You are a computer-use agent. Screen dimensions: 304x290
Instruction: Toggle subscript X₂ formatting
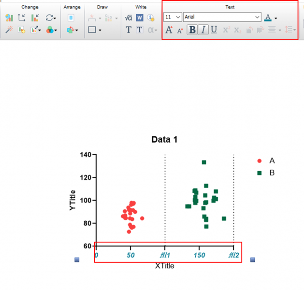pyautogui.click(x=237, y=30)
